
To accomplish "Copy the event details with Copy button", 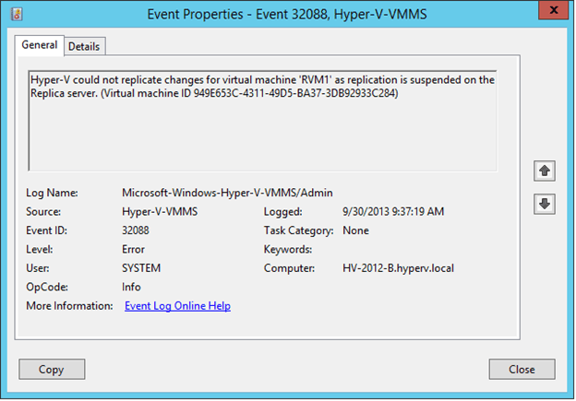I will tap(52, 369).
